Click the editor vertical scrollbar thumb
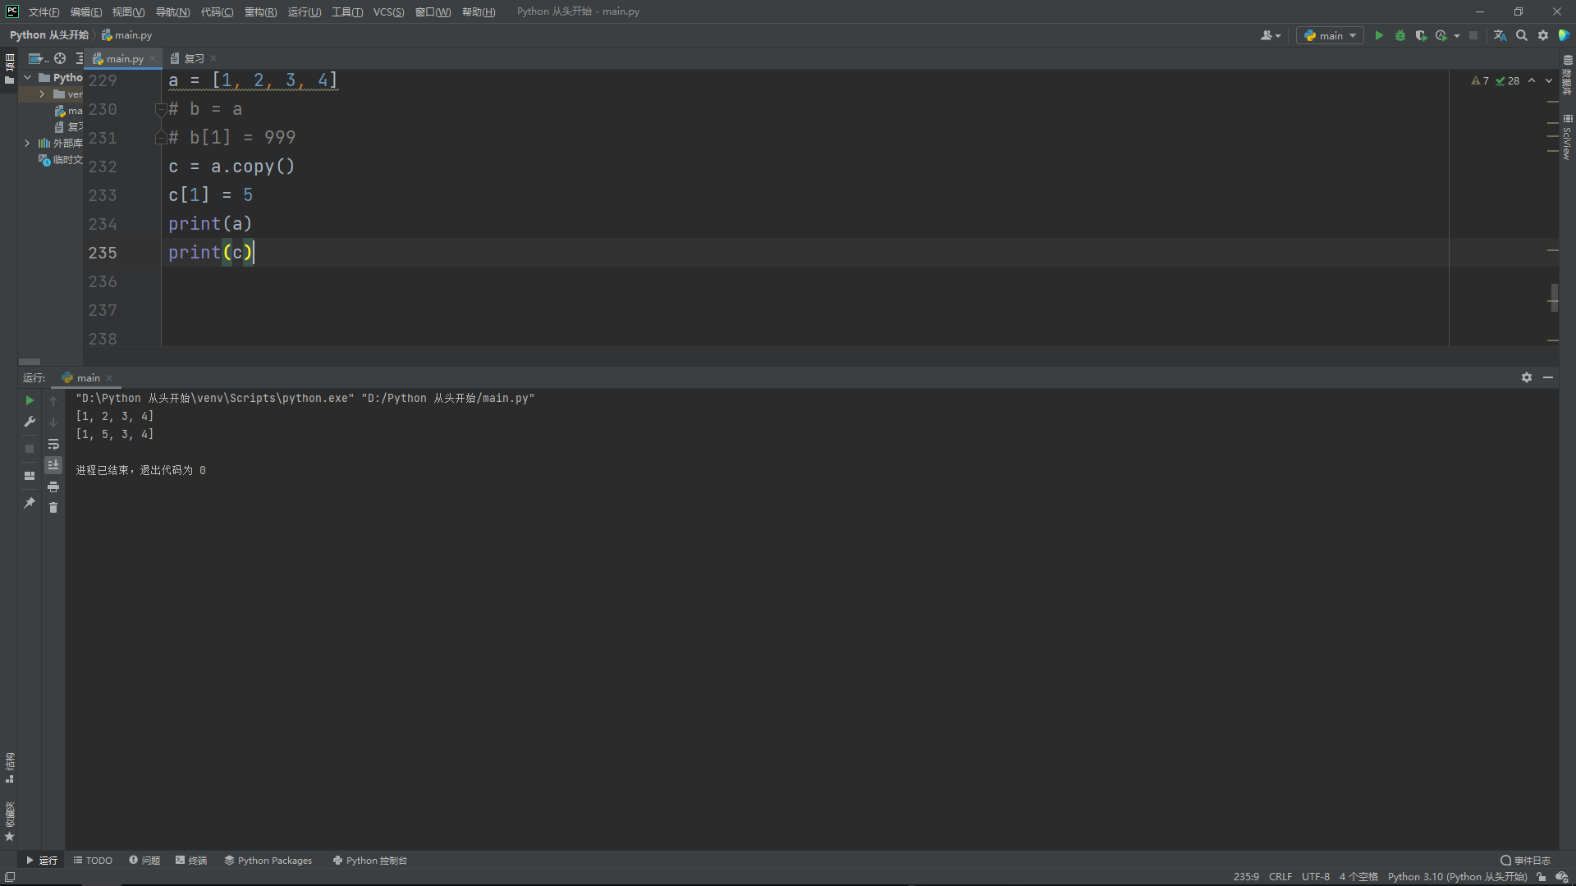 [1553, 298]
